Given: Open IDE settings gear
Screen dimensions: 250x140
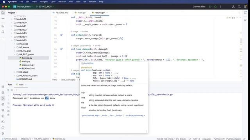Looking at the screenshot, I should tap(245, 7).
